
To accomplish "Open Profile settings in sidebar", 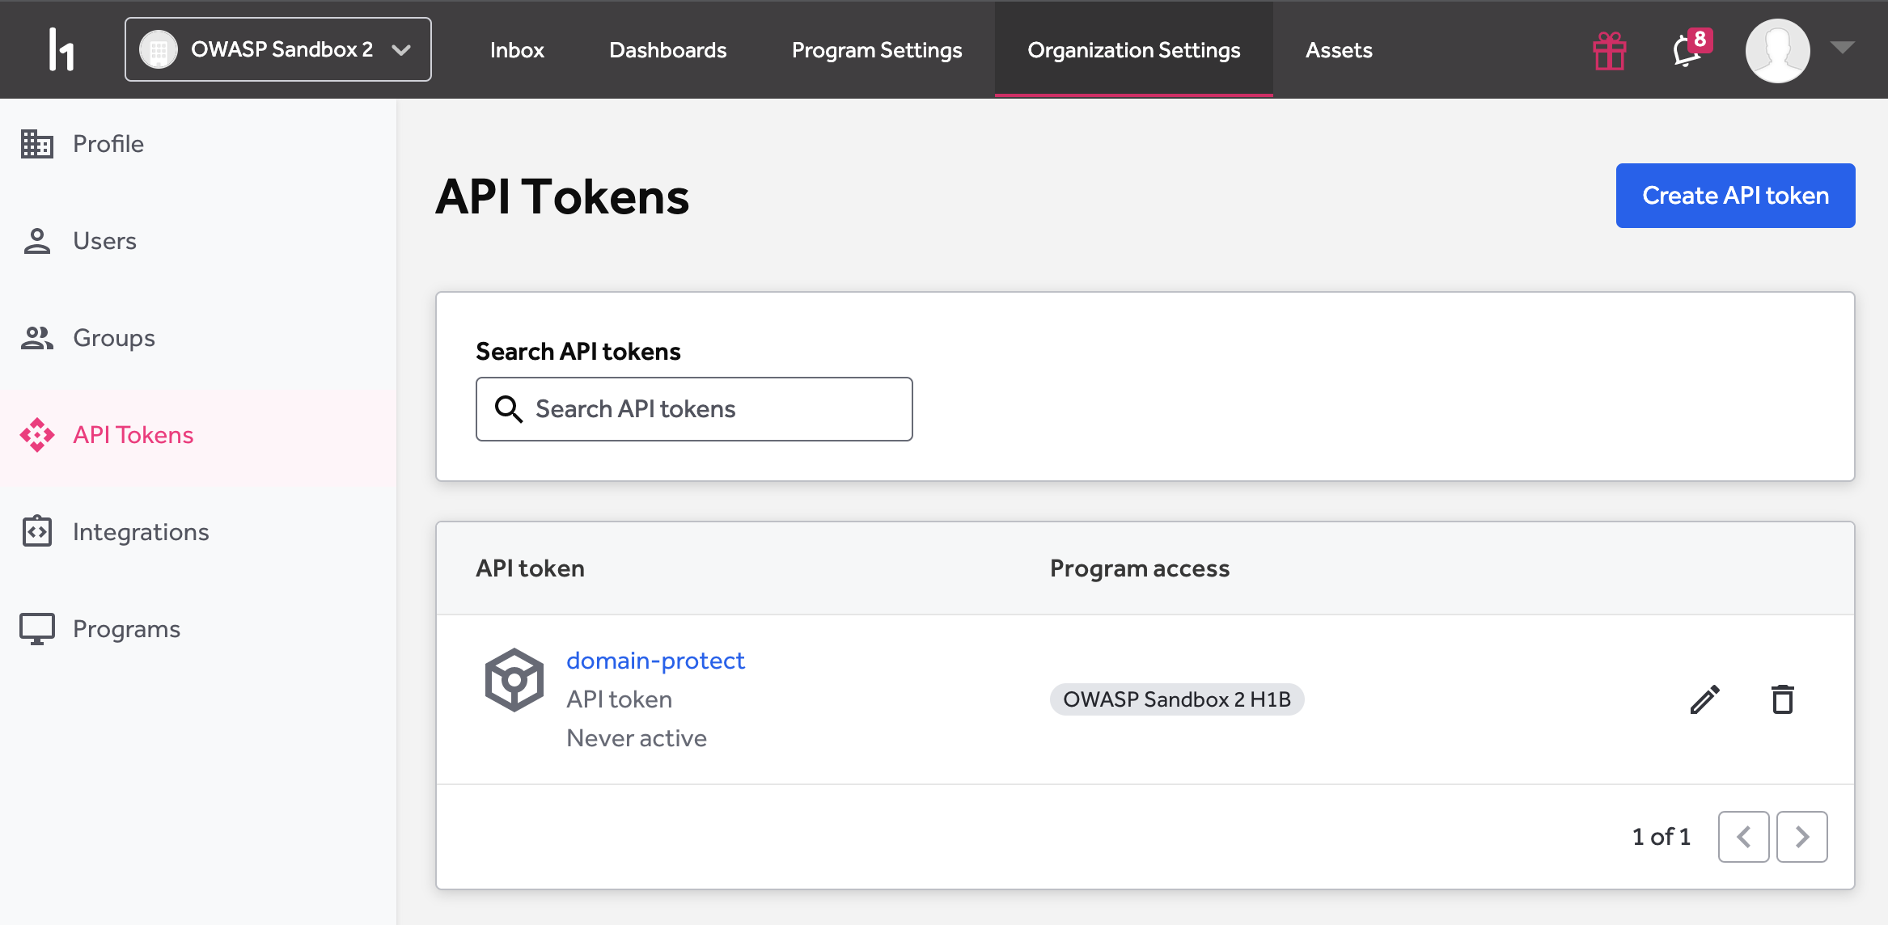I will [108, 144].
